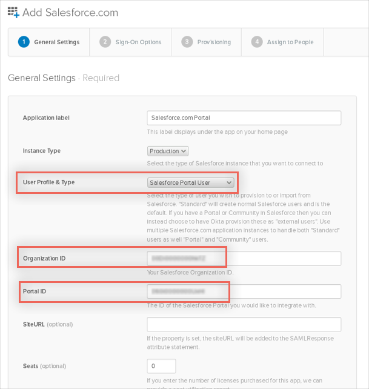Click the User Profile & Type label

pyautogui.click(x=48, y=182)
